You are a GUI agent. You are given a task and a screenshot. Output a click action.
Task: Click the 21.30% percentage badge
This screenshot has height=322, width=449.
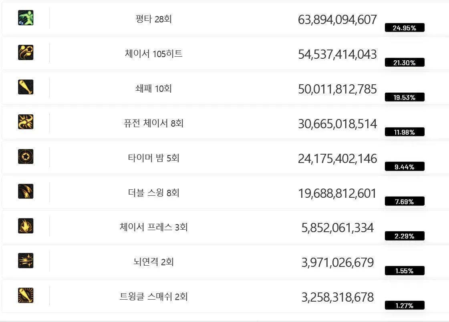(x=404, y=63)
